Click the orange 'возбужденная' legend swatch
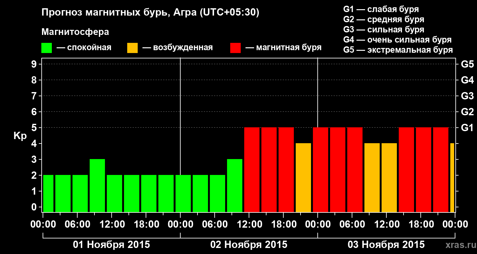 point(132,48)
